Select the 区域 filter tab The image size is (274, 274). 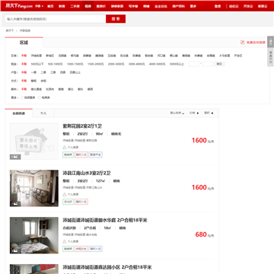click(x=24, y=43)
